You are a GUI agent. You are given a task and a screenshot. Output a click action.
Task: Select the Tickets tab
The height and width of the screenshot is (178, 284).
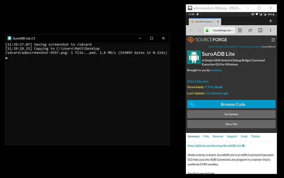(255, 136)
